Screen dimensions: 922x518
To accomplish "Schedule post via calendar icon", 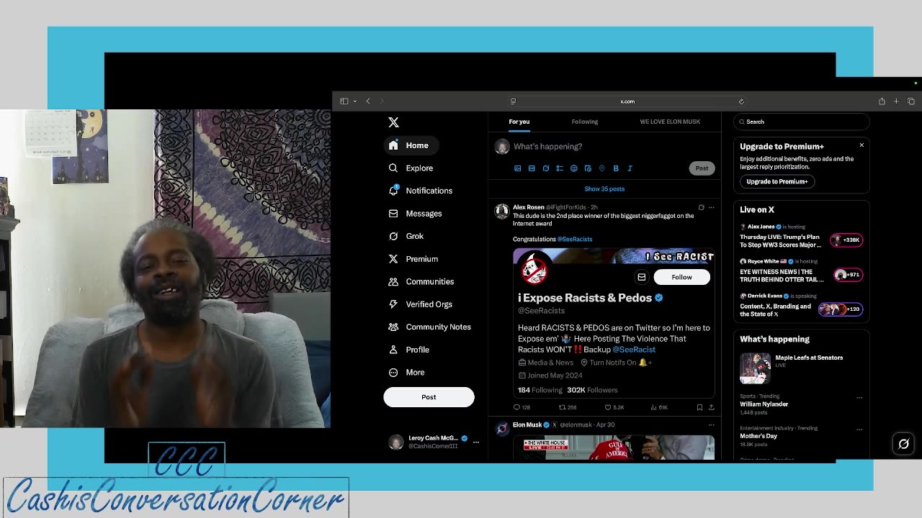I will point(588,168).
